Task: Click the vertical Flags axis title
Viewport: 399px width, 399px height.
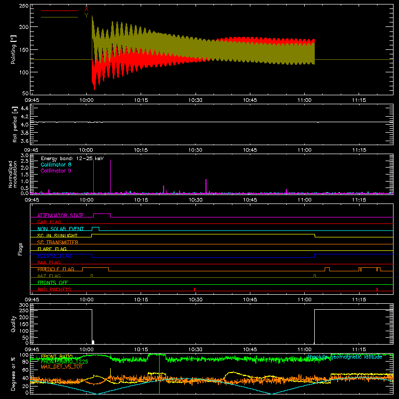Action: 20,249
